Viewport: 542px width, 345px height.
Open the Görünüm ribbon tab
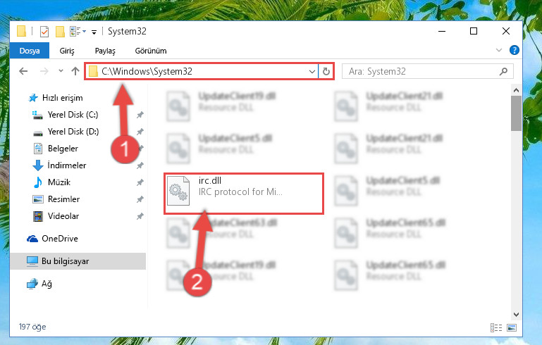(151, 51)
